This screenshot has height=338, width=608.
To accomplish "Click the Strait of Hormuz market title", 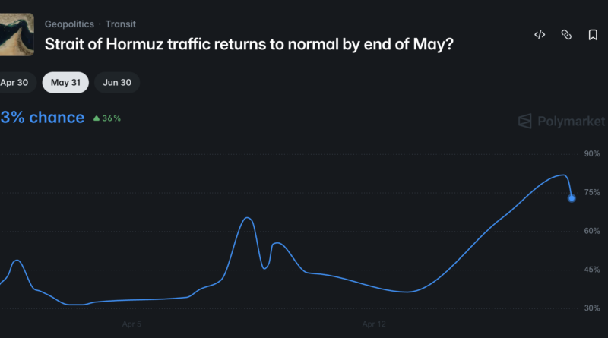I will pos(249,44).
